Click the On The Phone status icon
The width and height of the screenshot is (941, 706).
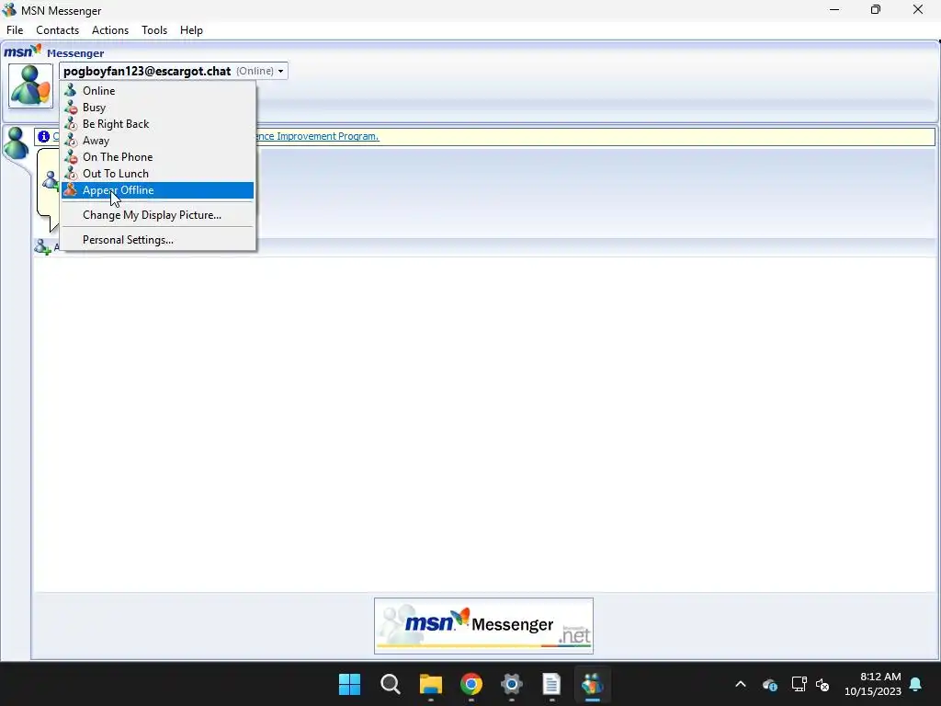tap(71, 156)
